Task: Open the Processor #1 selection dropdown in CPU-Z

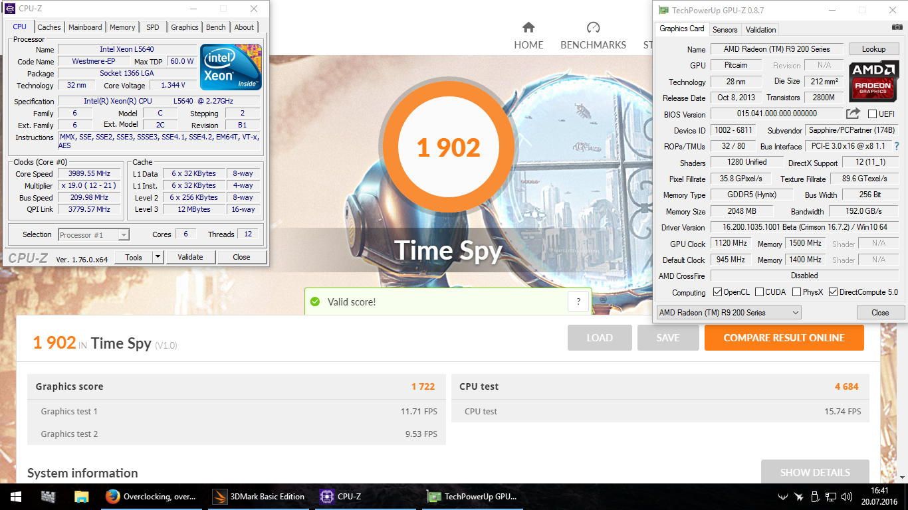Action: click(94, 234)
